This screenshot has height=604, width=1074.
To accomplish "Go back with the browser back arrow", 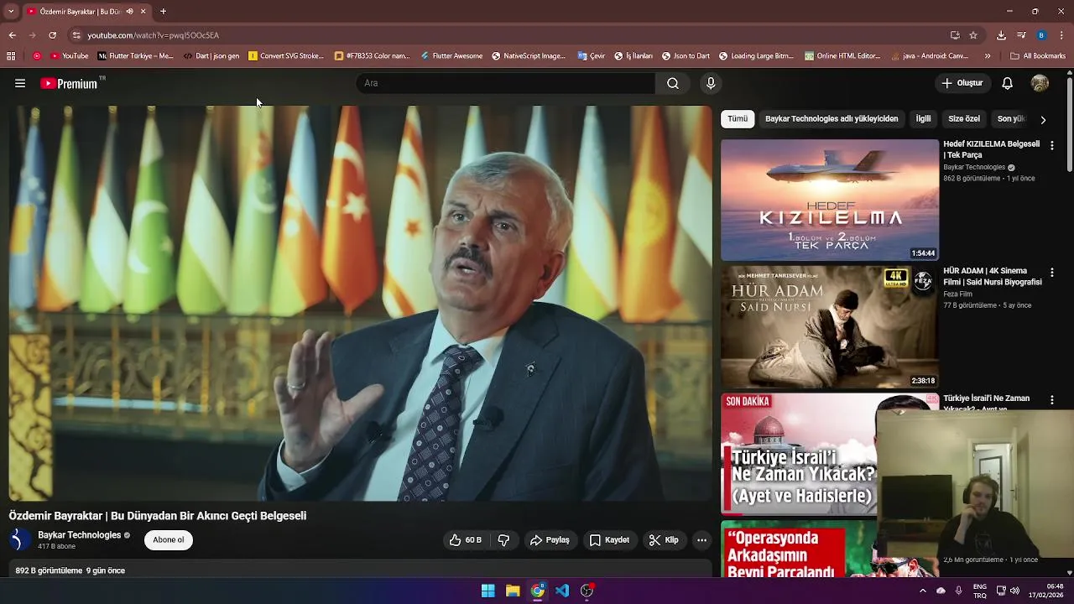I will (x=12, y=35).
